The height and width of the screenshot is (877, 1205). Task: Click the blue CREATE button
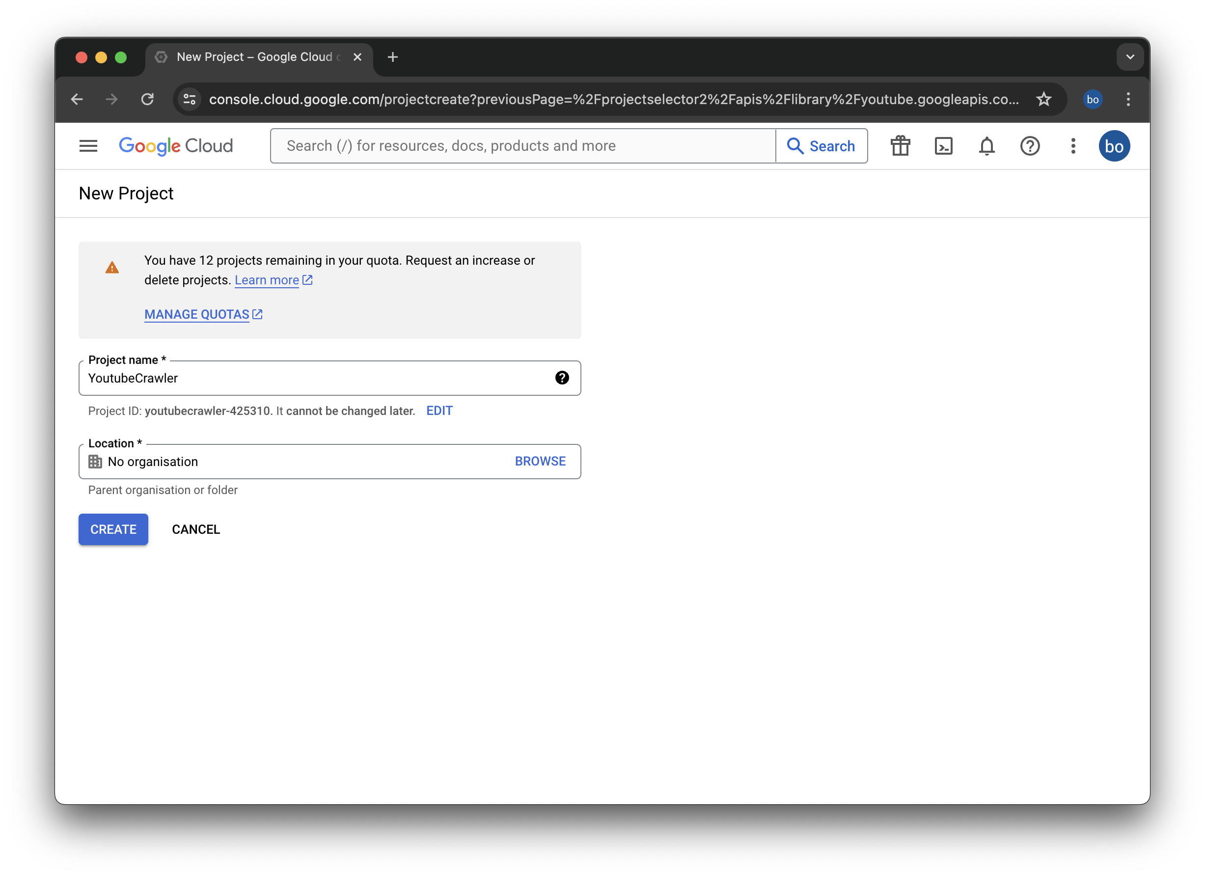(x=113, y=529)
